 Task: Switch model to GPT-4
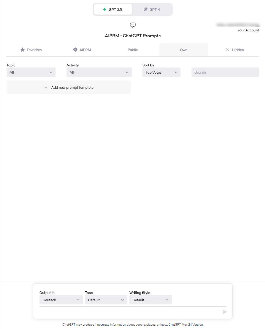[152, 10]
